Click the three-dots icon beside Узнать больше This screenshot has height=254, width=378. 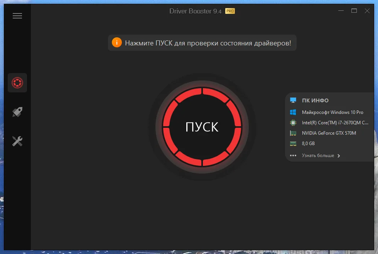pyautogui.click(x=293, y=155)
